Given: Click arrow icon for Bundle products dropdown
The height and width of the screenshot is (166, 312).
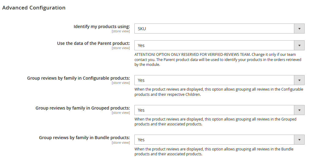Looking at the screenshot, I should (299, 140).
